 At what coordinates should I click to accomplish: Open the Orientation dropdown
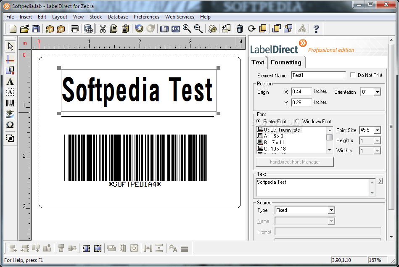tap(377, 92)
